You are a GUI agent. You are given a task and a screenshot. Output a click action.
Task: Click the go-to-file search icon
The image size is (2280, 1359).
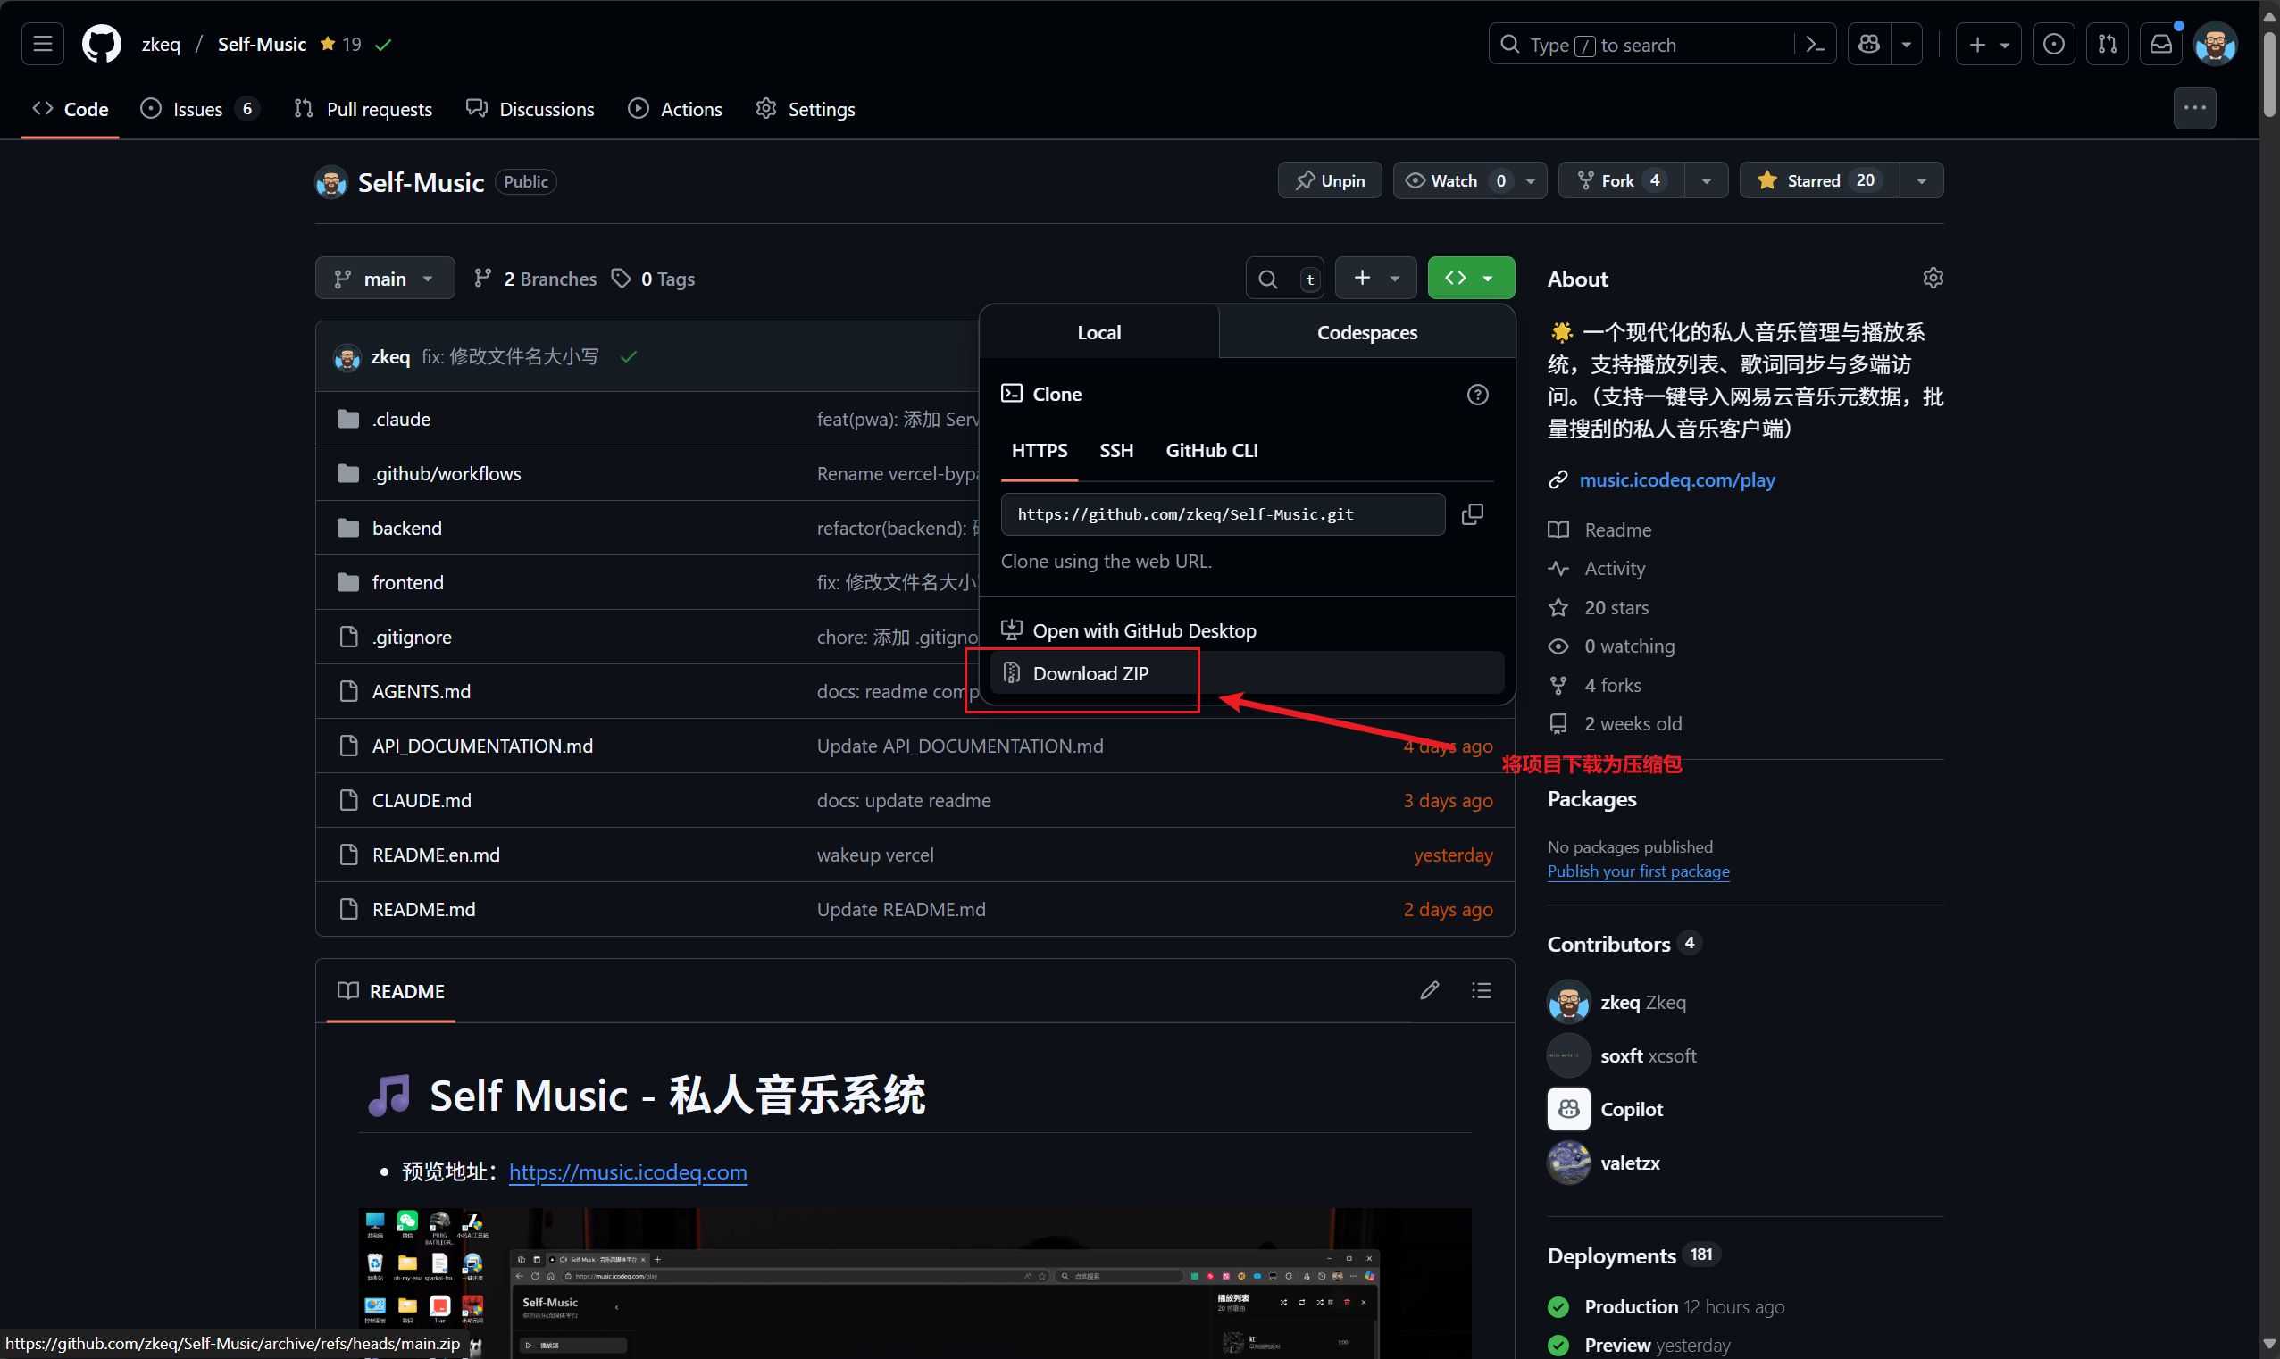coord(1267,279)
